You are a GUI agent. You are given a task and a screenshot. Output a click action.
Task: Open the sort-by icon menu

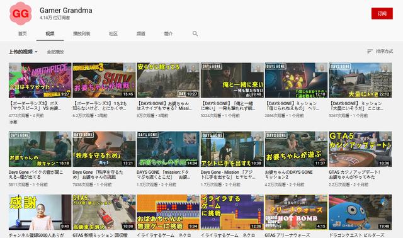coord(370,52)
